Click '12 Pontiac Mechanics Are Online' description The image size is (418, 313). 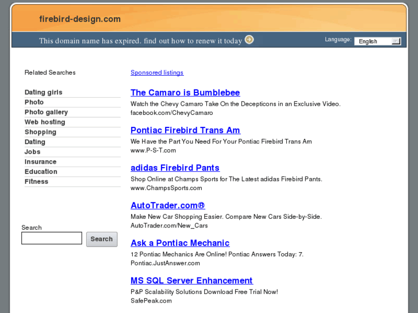click(x=217, y=254)
